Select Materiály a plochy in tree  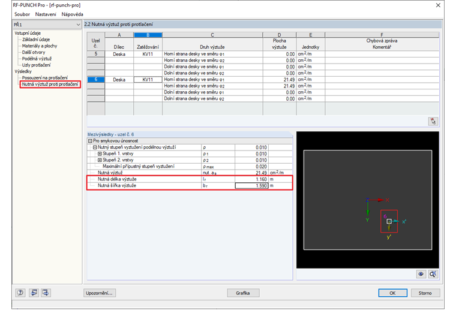(x=40, y=46)
